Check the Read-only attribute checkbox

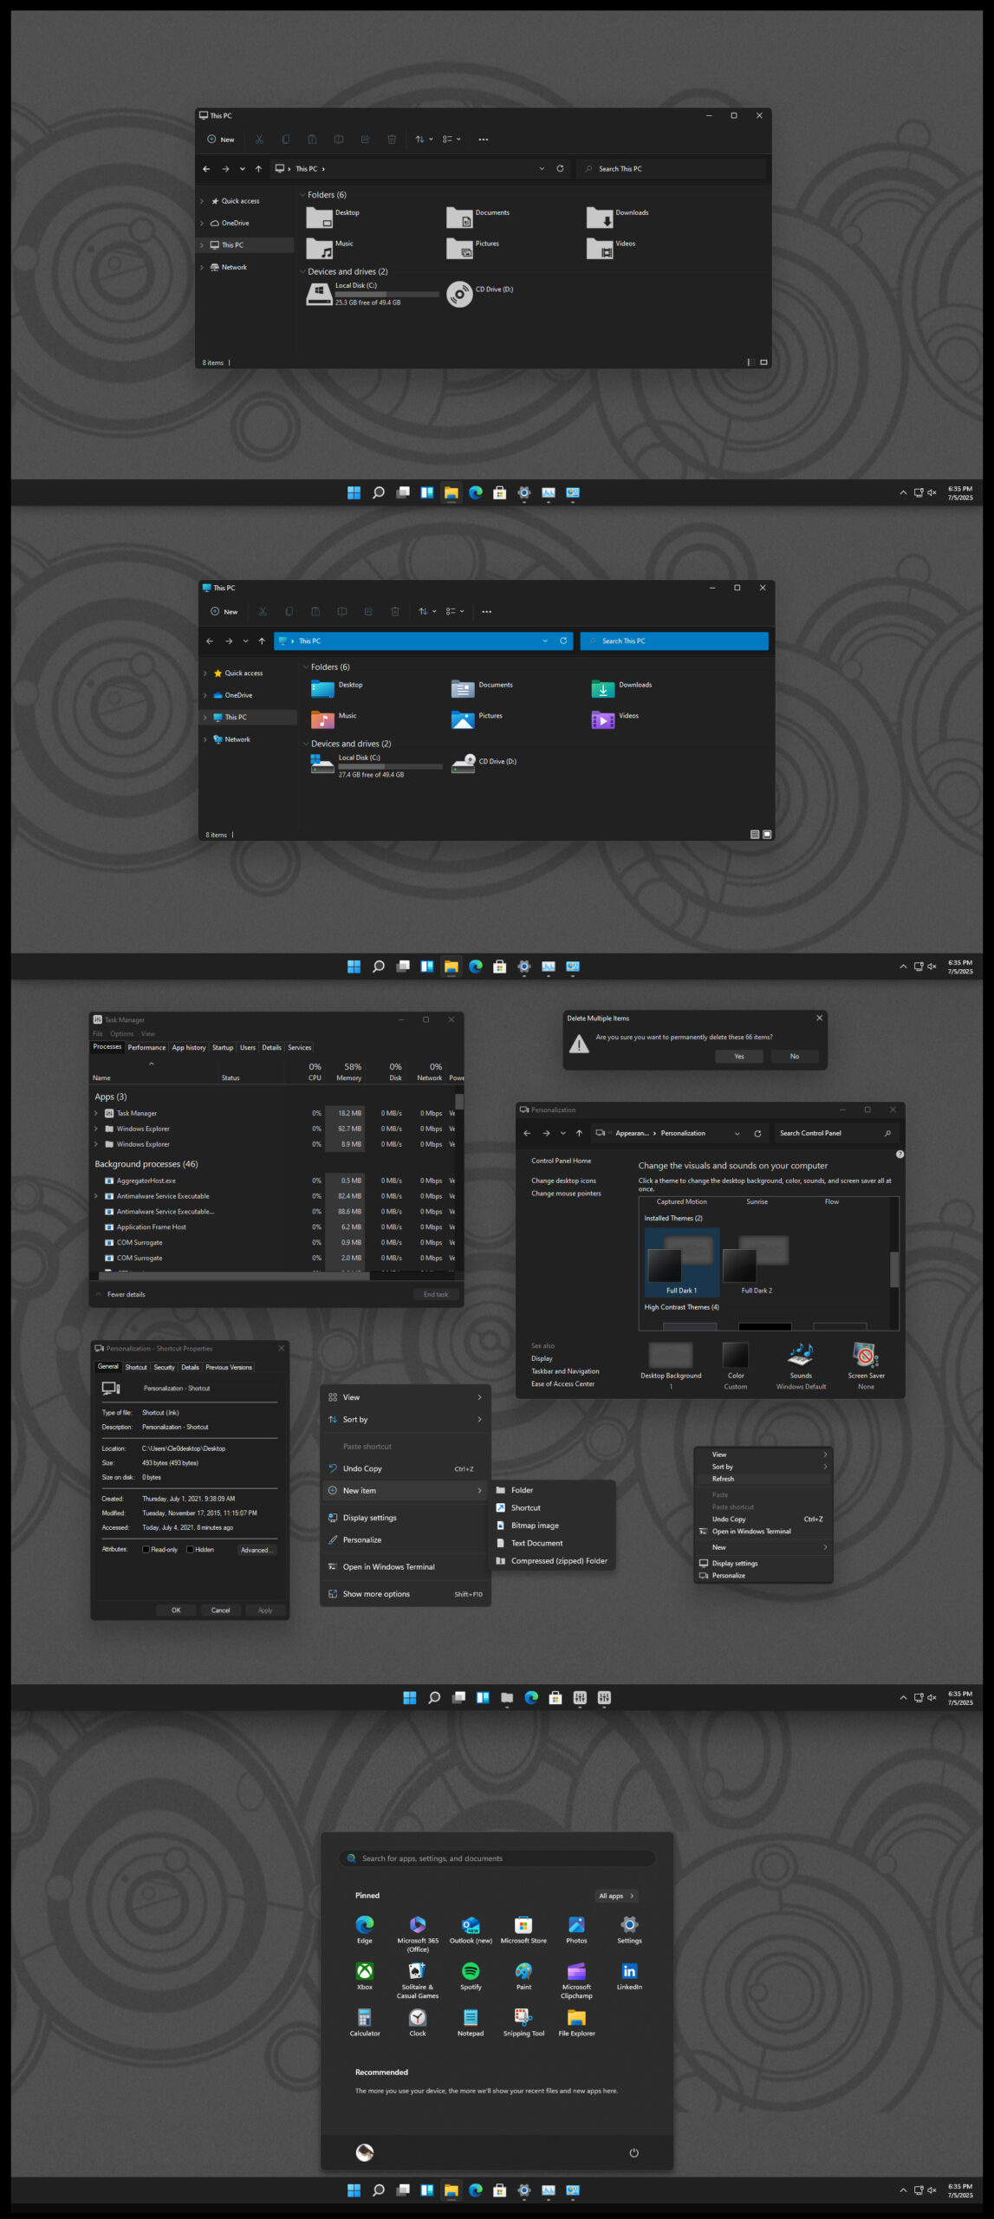(146, 1550)
